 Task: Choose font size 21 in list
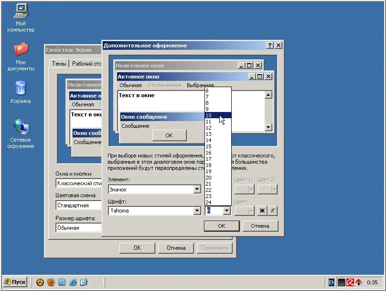coord(218,184)
